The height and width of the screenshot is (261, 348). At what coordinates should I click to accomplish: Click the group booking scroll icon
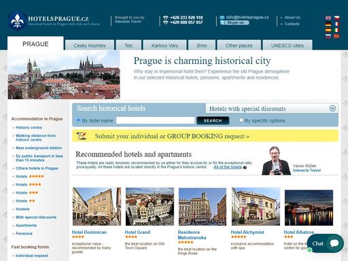[81, 136]
